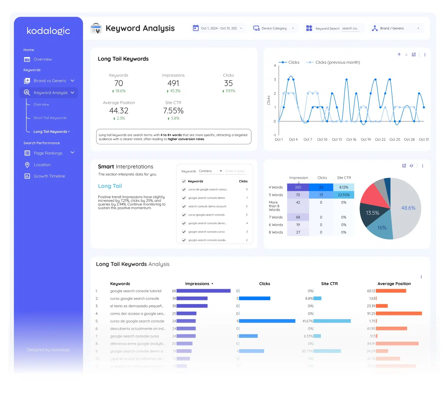Click the Keyword Search grid icon
The image size is (446, 417).
tap(309, 28)
